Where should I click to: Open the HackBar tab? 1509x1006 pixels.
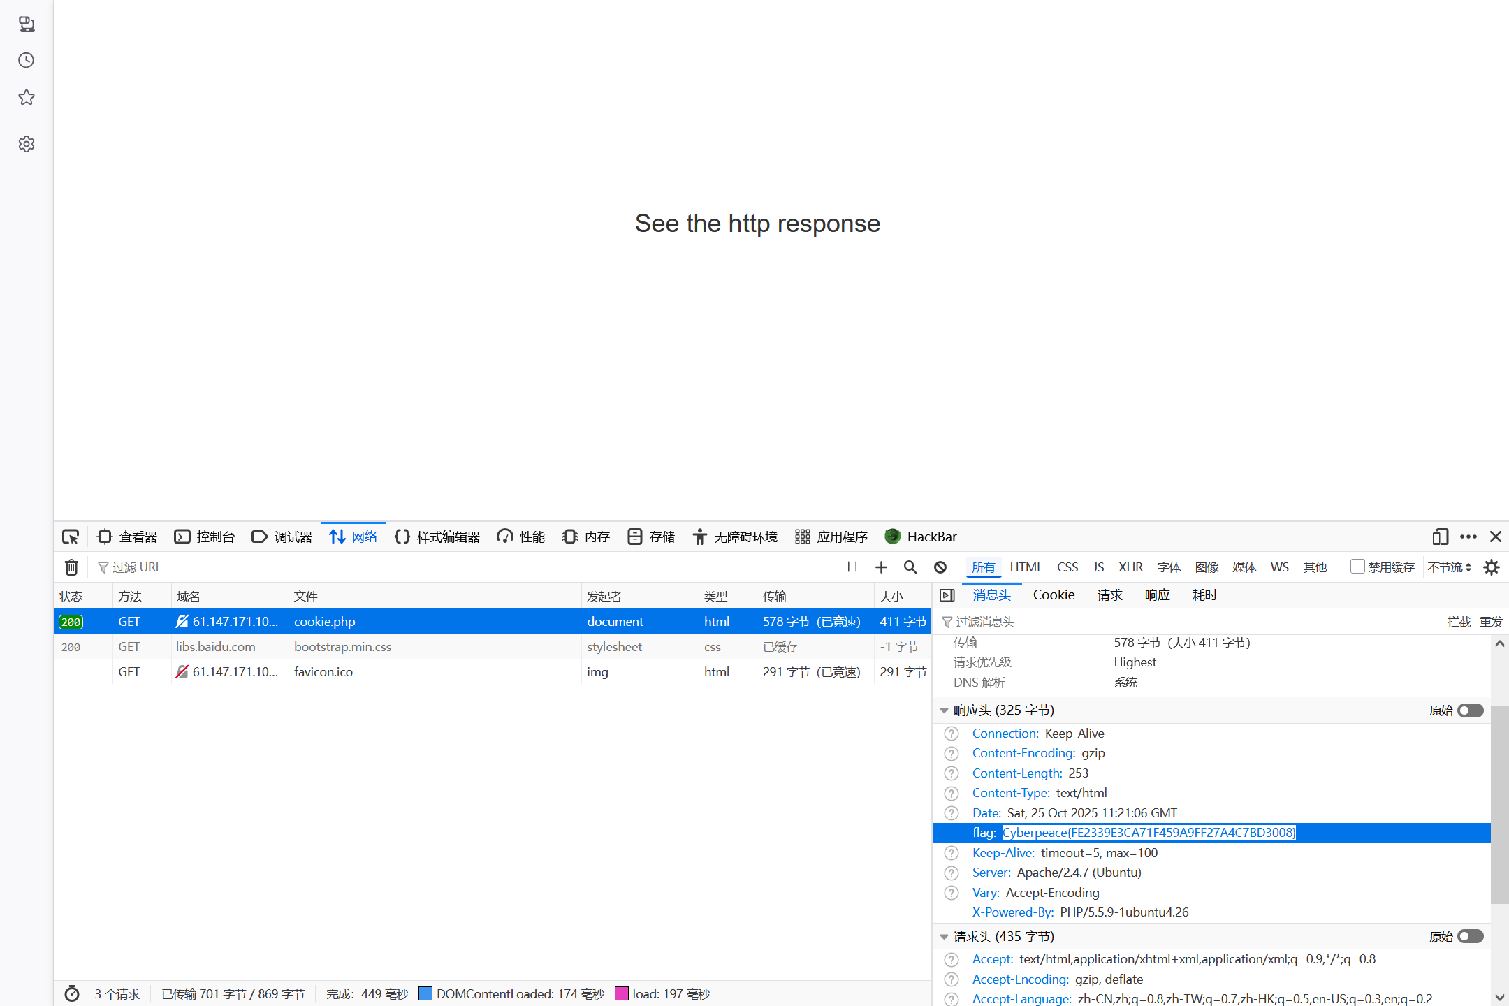coord(921,537)
